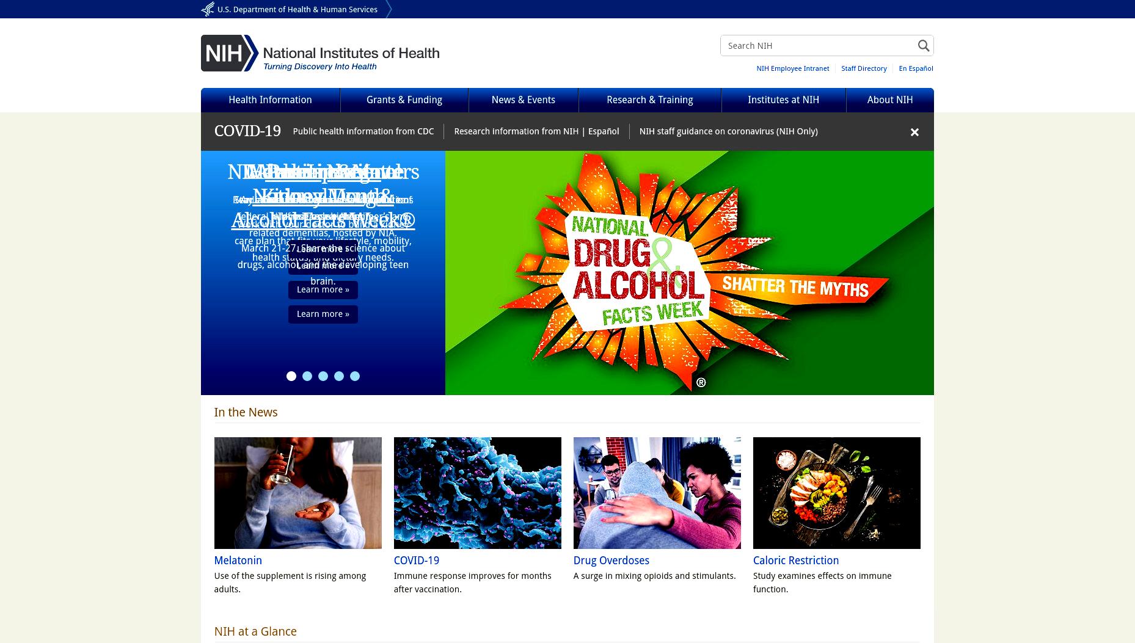Click 'Immune response improves for months' text

[x=473, y=583]
